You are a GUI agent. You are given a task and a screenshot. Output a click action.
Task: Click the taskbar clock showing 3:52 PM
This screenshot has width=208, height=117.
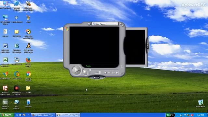point(201,115)
